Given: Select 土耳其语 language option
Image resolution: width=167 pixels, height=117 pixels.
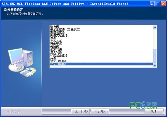Looking at the screenshot, I should tap(101, 41).
